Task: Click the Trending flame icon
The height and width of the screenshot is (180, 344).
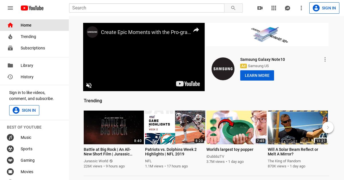Action: (x=10, y=37)
